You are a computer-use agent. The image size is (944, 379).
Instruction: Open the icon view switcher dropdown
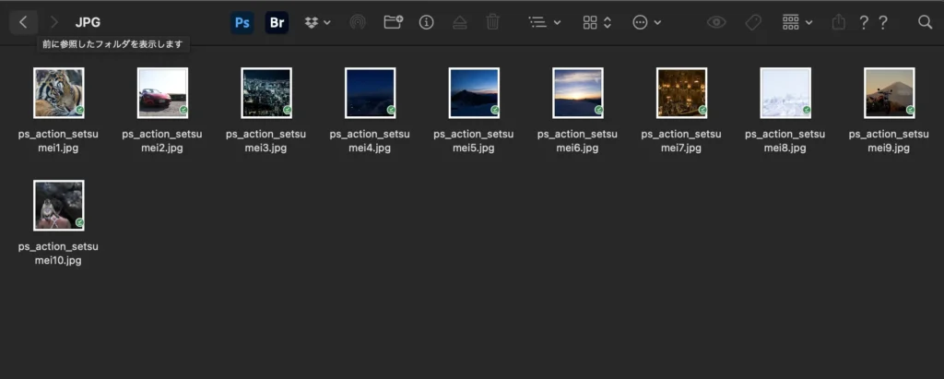click(x=596, y=22)
